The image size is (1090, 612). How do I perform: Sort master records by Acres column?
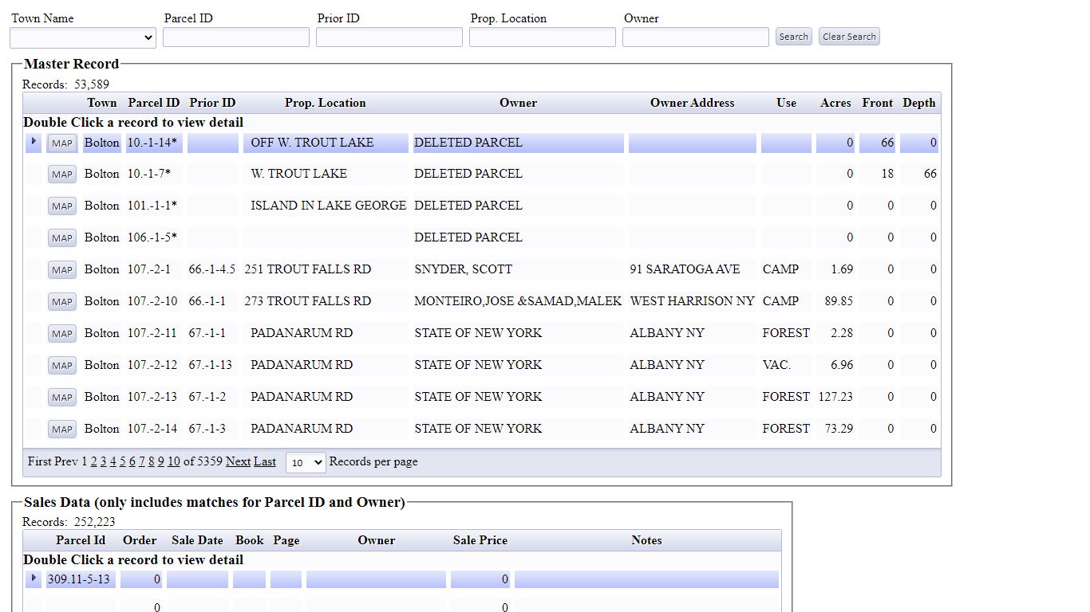(835, 103)
